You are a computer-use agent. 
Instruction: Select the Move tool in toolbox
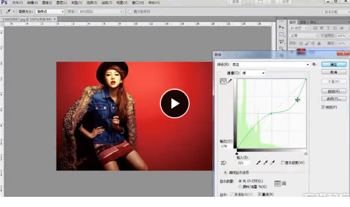pyautogui.click(x=281, y=27)
